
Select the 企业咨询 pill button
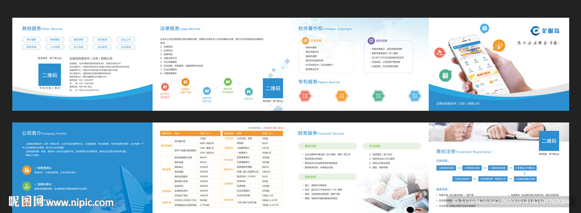coord(125,47)
